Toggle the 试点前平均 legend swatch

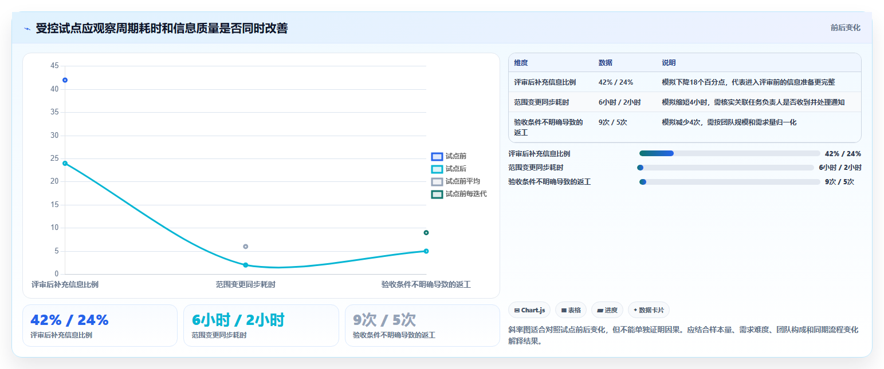click(437, 181)
